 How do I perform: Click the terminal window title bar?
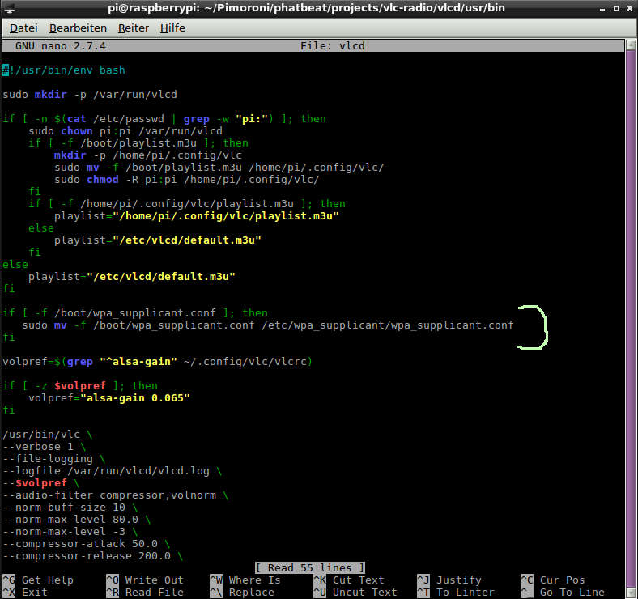[319, 9]
